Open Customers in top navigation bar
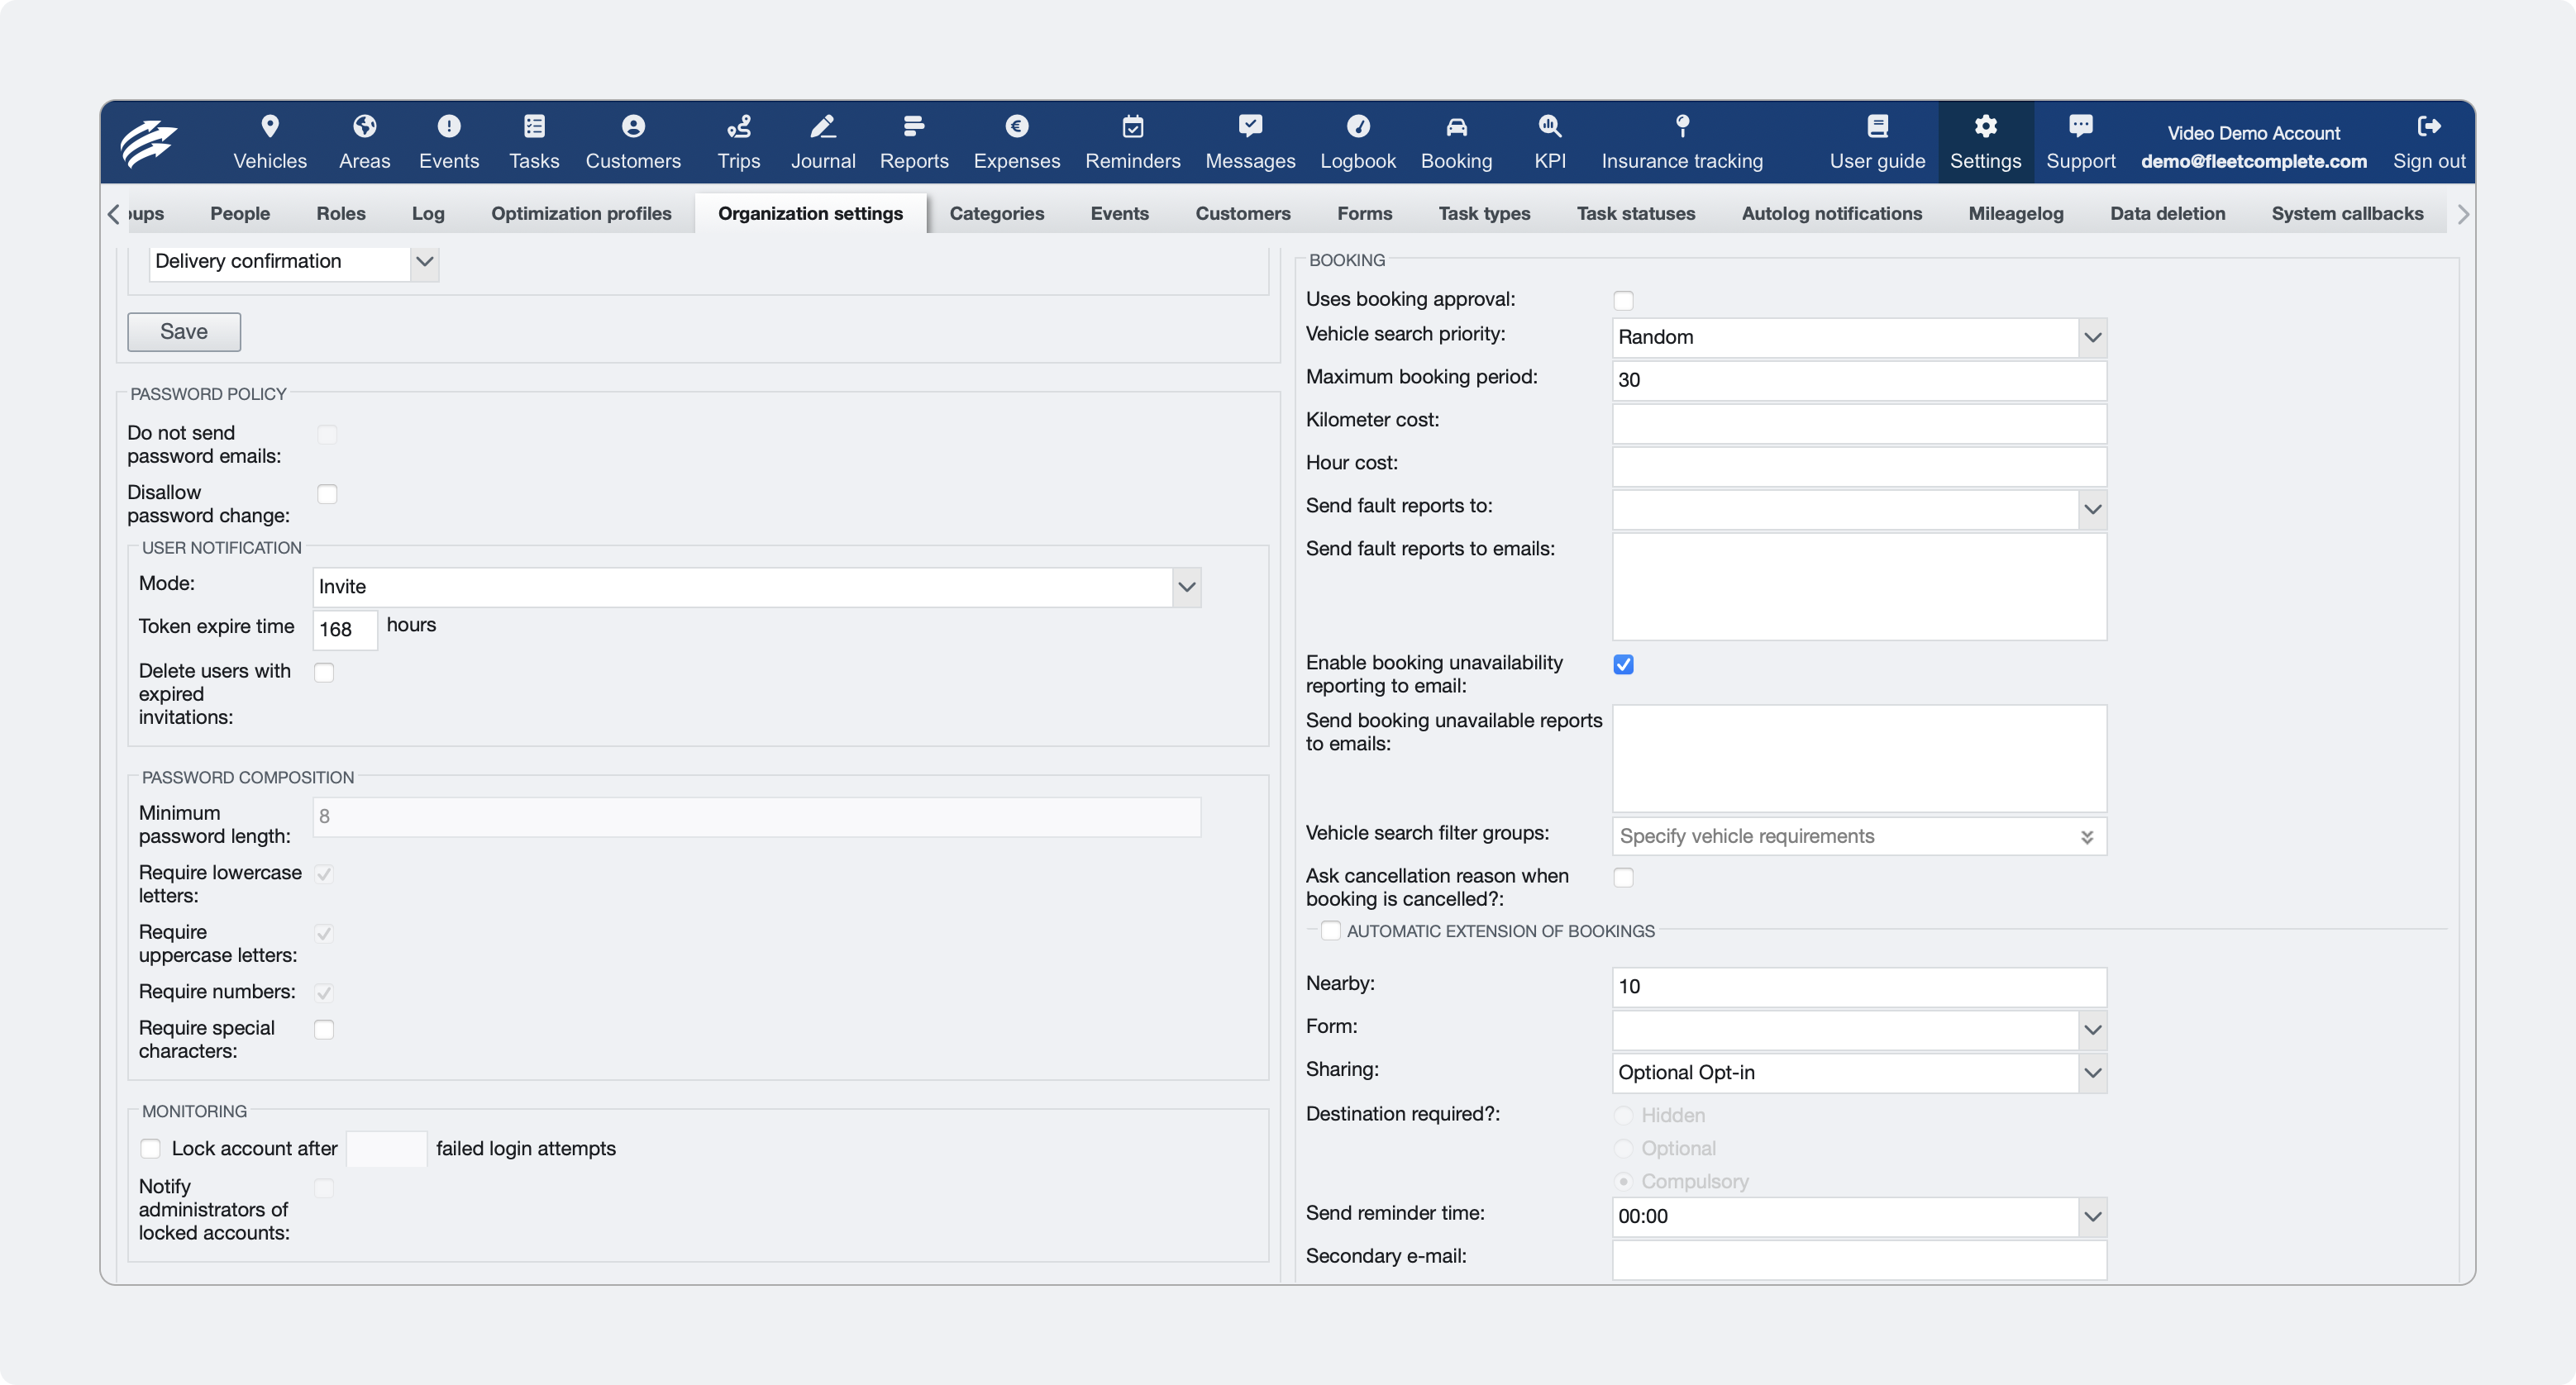 pyautogui.click(x=633, y=142)
